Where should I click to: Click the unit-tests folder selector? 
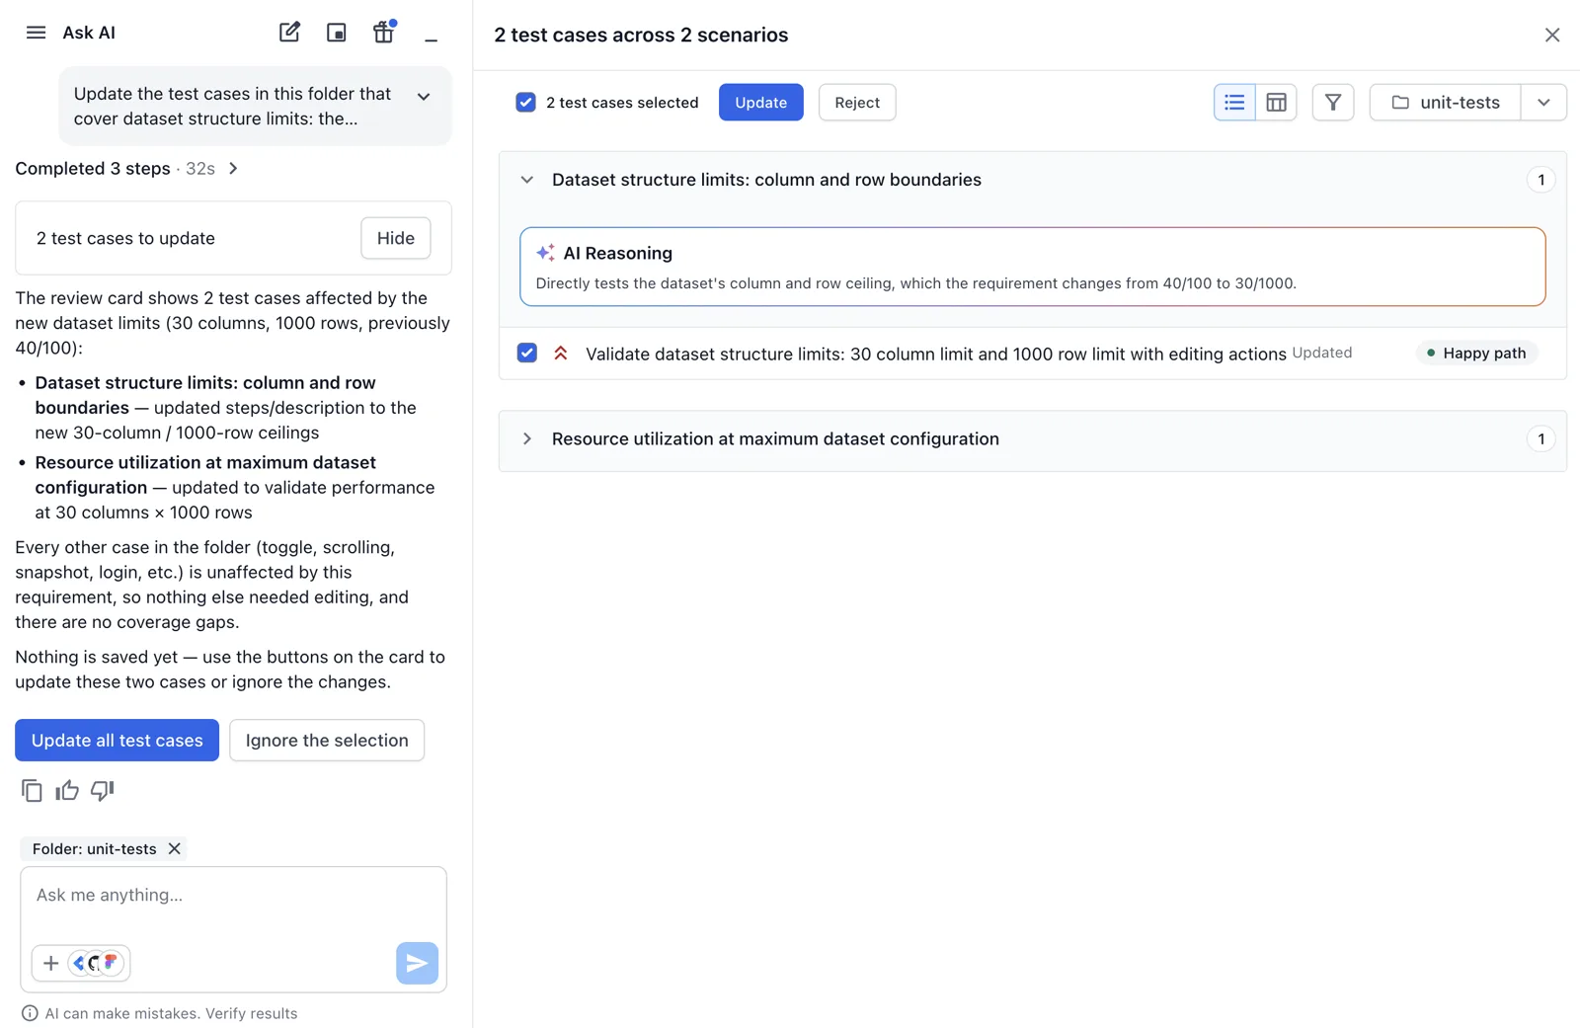click(x=1446, y=103)
